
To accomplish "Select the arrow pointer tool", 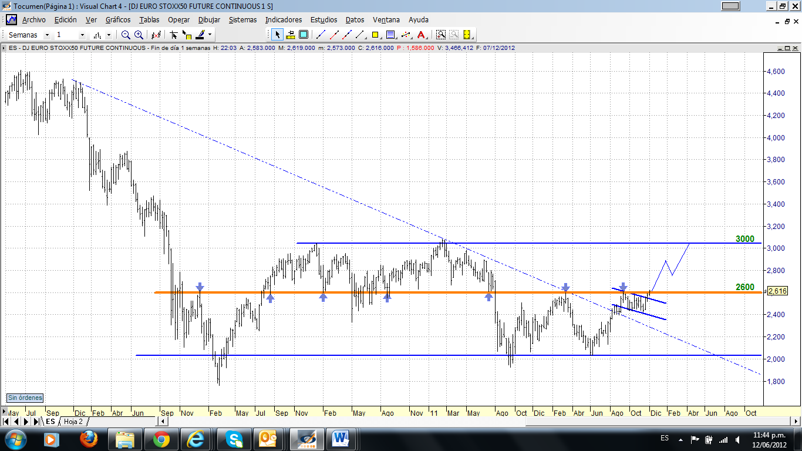I will click(277, 35).
